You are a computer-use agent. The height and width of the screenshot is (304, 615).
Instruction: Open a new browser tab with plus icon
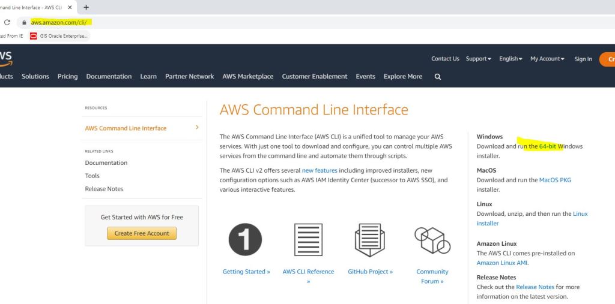click(x=86, y=7)
